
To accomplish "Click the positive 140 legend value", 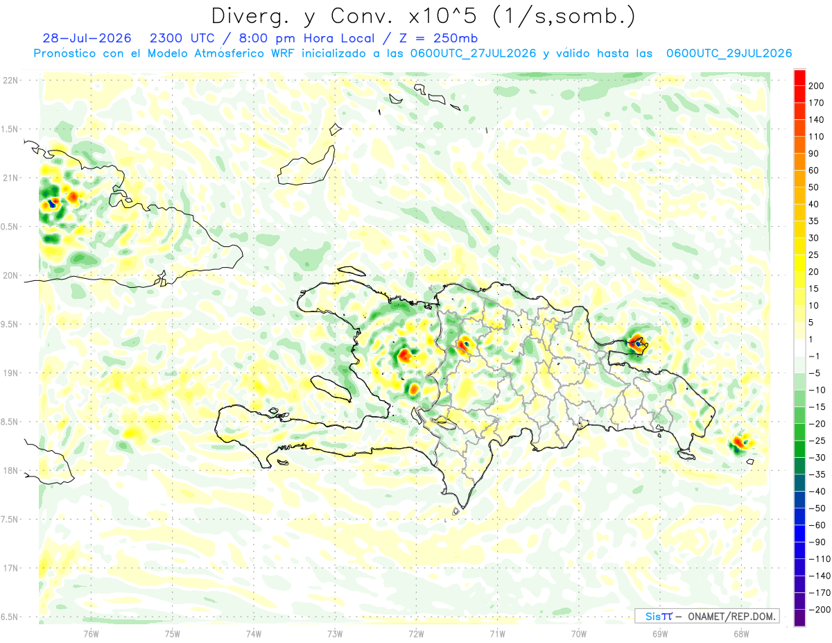I will (x=816, y=119).
